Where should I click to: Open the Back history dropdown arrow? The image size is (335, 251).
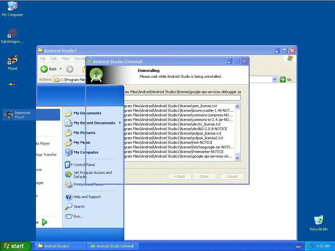click(61, 69)
